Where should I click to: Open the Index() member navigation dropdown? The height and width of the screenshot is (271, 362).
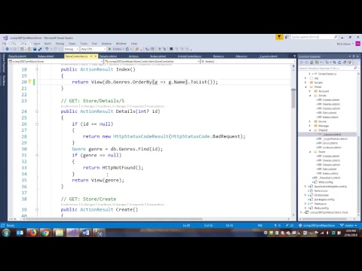[x=248, y=61]
